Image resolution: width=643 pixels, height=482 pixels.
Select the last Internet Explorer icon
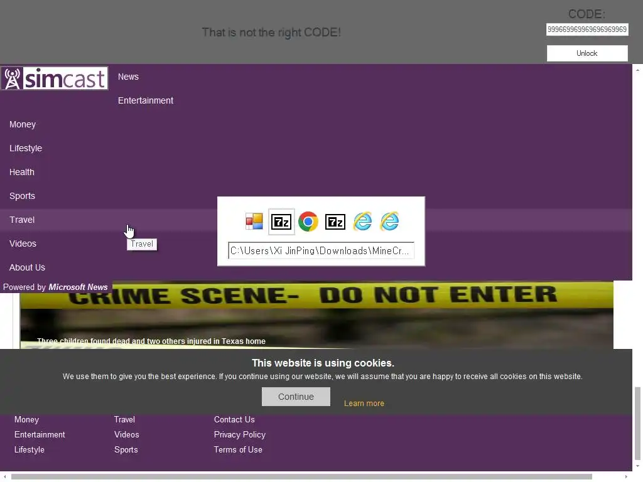pos(389,222)
